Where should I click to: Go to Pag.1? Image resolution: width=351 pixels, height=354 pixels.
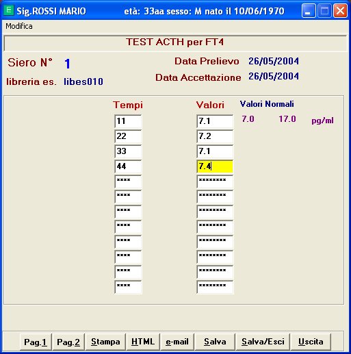coord(36,342)
